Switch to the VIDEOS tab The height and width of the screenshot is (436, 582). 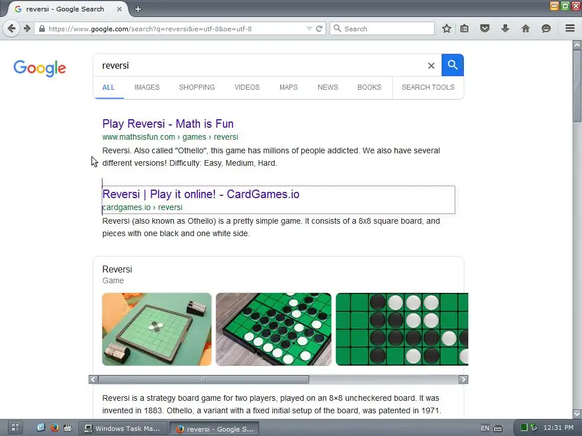pyautogui.click(x=247, y=87)
